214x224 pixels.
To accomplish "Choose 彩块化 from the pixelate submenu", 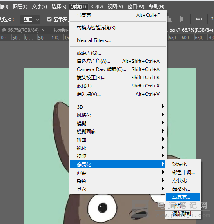I will (x=183, y=164).
